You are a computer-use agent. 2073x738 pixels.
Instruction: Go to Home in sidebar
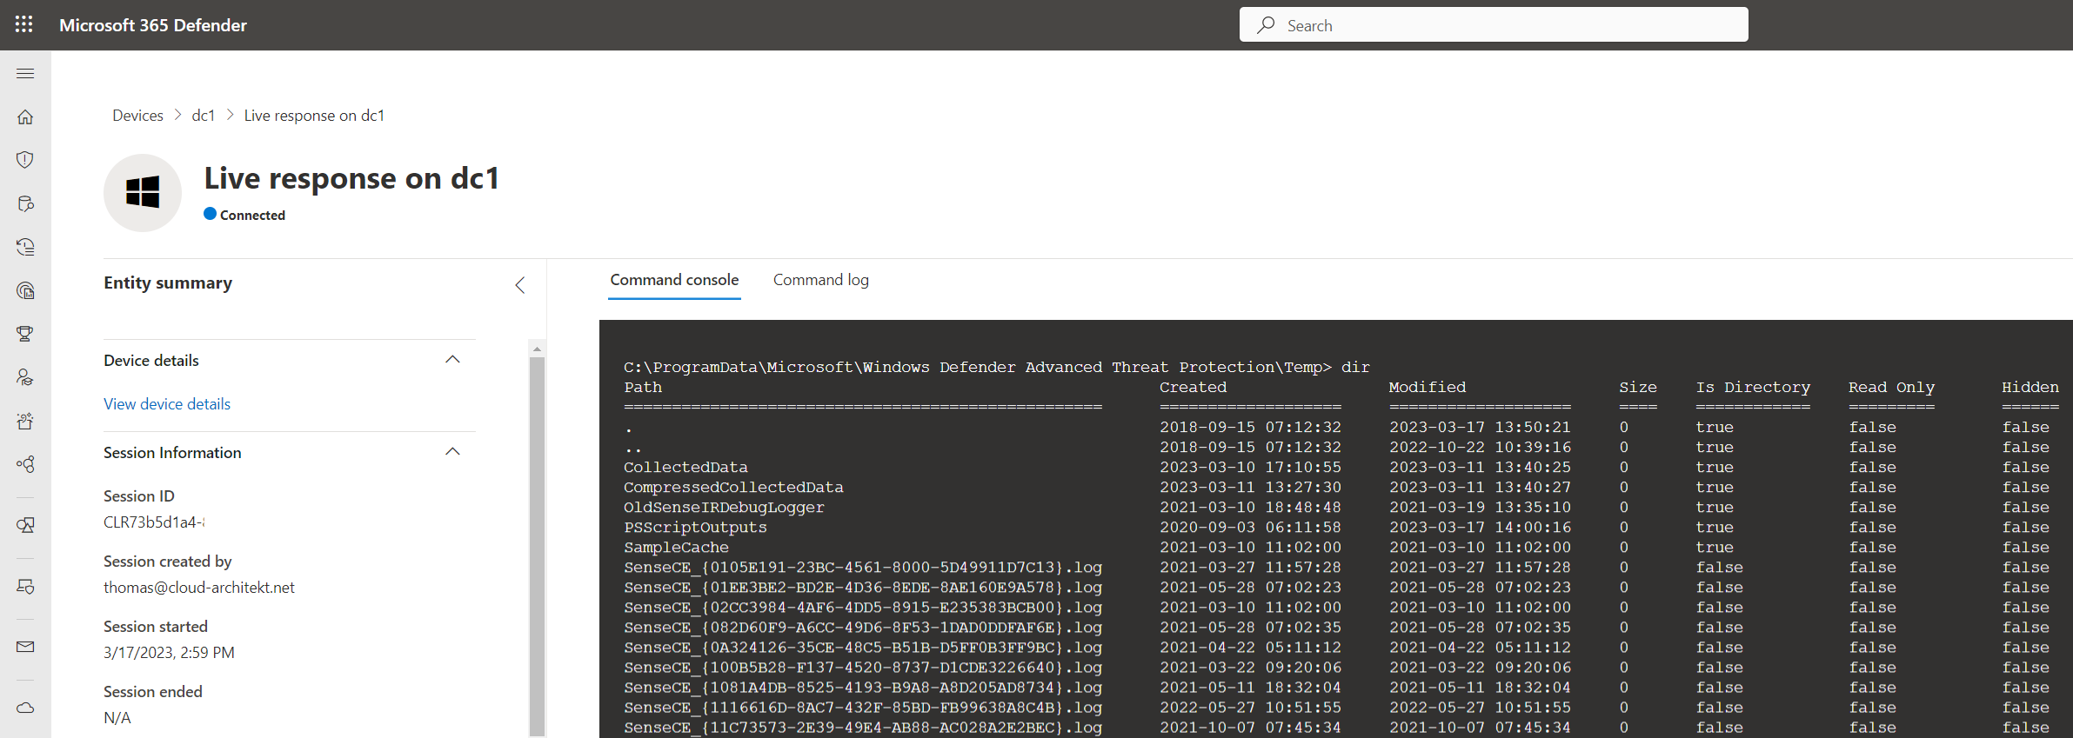coord(25,116)
